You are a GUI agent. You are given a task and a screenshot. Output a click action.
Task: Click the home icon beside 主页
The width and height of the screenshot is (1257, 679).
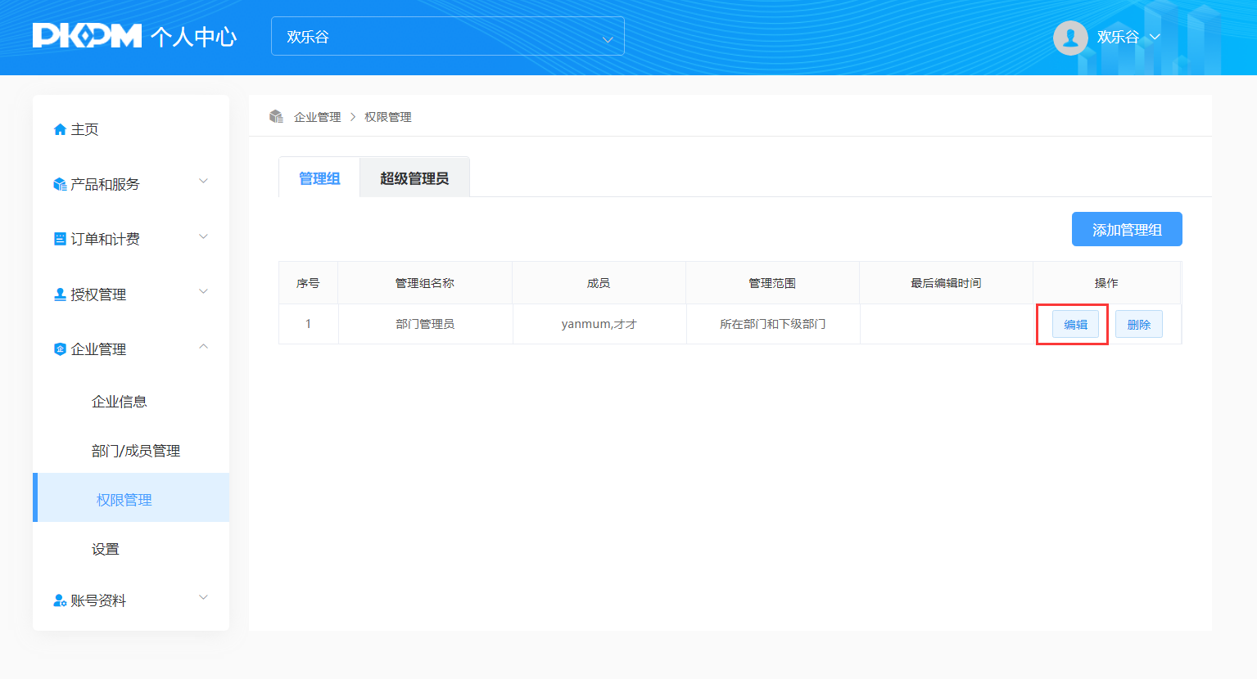pyautogui.click(x=60, y=129)
